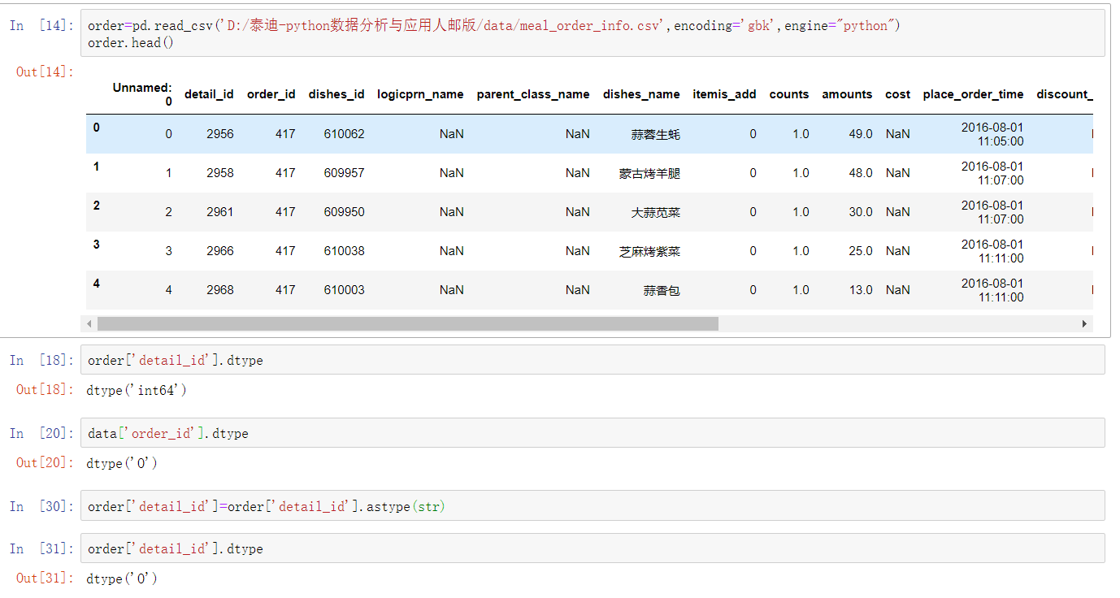
Task: Click the 'Out[18]:' output prompt
Action: pyautogui.click(x=45, y=390)
